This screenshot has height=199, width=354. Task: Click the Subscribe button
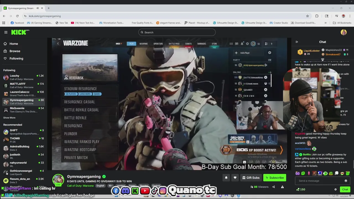coord(275,178)
